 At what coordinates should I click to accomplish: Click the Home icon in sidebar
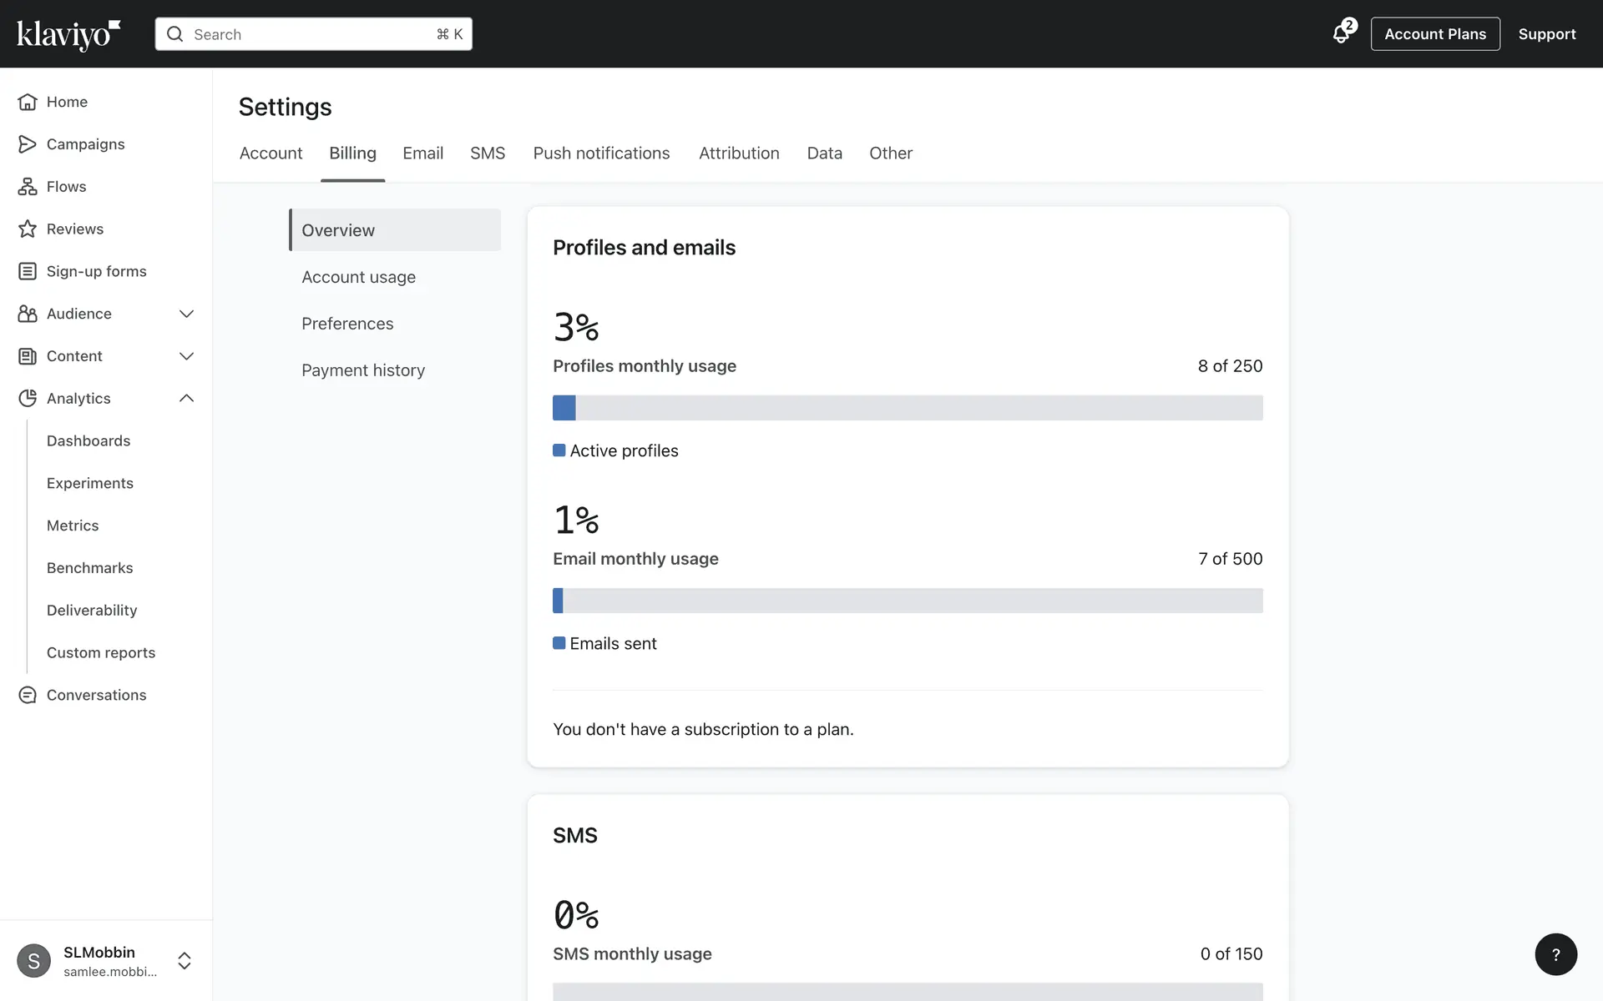point(28,102)
